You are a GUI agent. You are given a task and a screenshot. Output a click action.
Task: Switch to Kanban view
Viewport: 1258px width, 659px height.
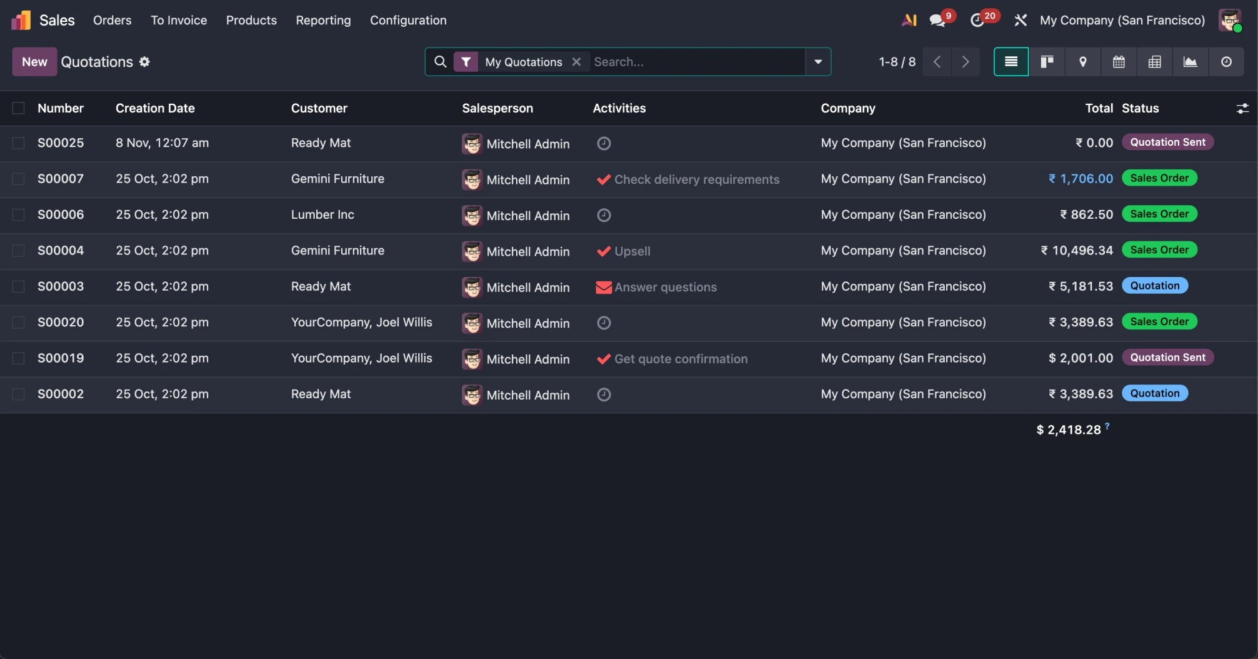coord(1047,62)
